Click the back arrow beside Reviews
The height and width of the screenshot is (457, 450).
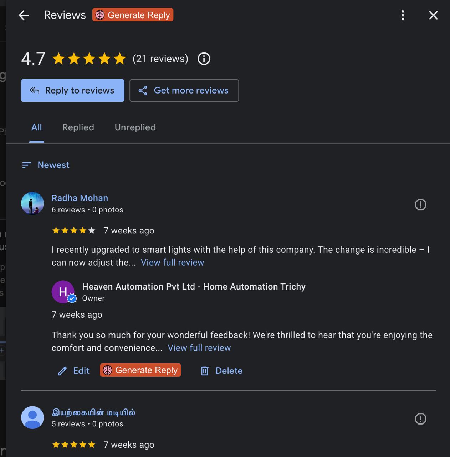24,15
